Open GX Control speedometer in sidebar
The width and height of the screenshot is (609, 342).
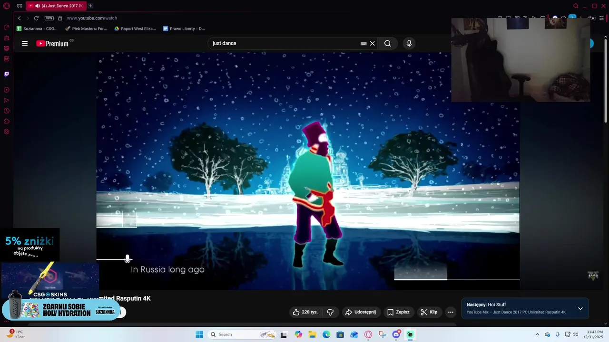tap(7, 28)
